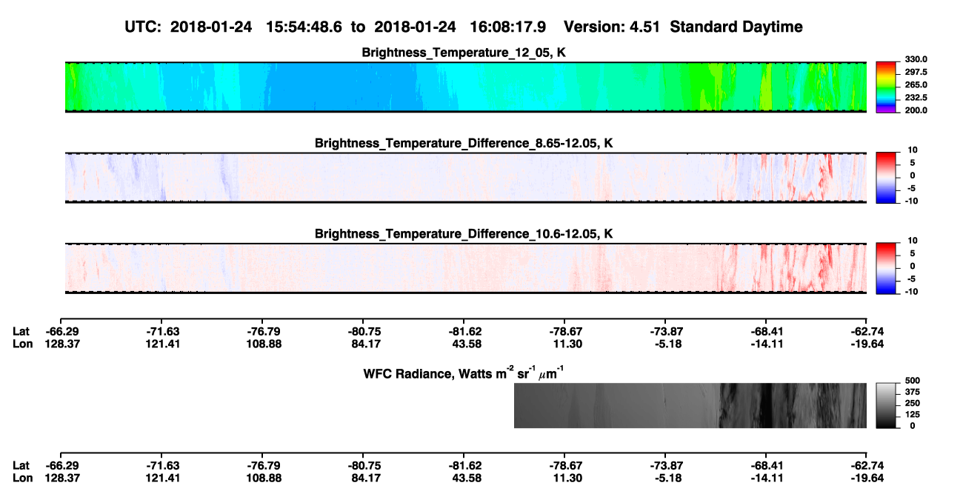The height and width of the screenshot is (494, 963).
Task: Click lower axis longitude value -14.11
Action: [x=766, y=478]
